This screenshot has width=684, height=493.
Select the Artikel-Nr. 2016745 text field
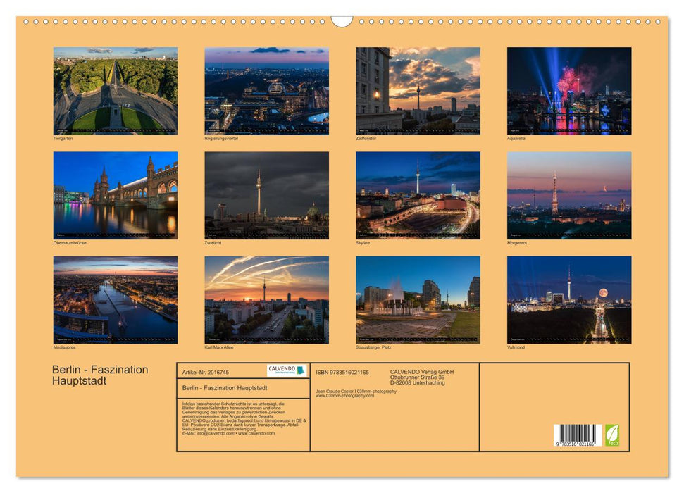(x=206, y=373)
